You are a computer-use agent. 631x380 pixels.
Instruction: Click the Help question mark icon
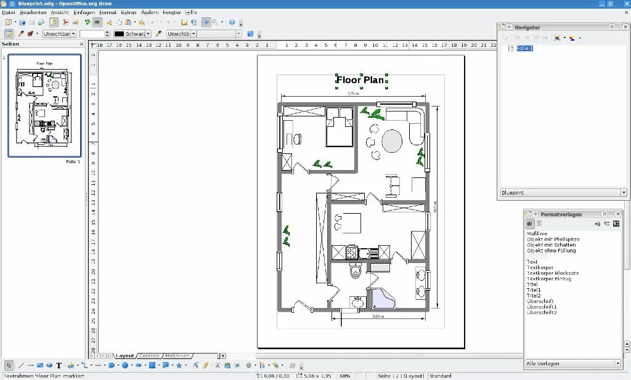tap(232, 23)
